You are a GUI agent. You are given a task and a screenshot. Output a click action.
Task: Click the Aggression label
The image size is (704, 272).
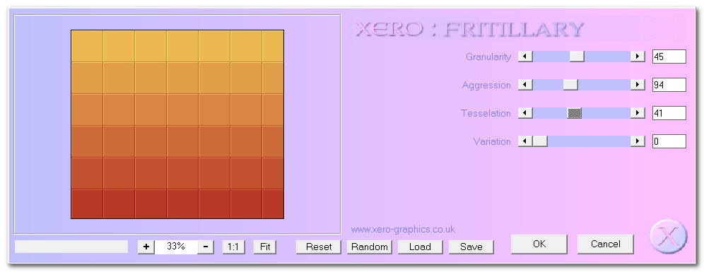coord(486,85)
